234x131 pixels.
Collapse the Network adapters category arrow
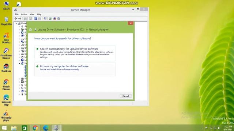click(19, 63)
